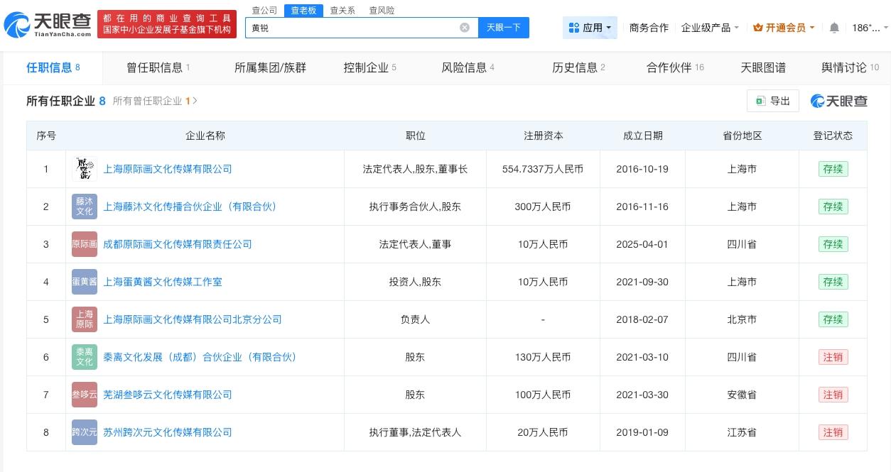Open 上海蛋黄酱文化传媒工作室 link

pyautogui.click(x=163, y=282)
